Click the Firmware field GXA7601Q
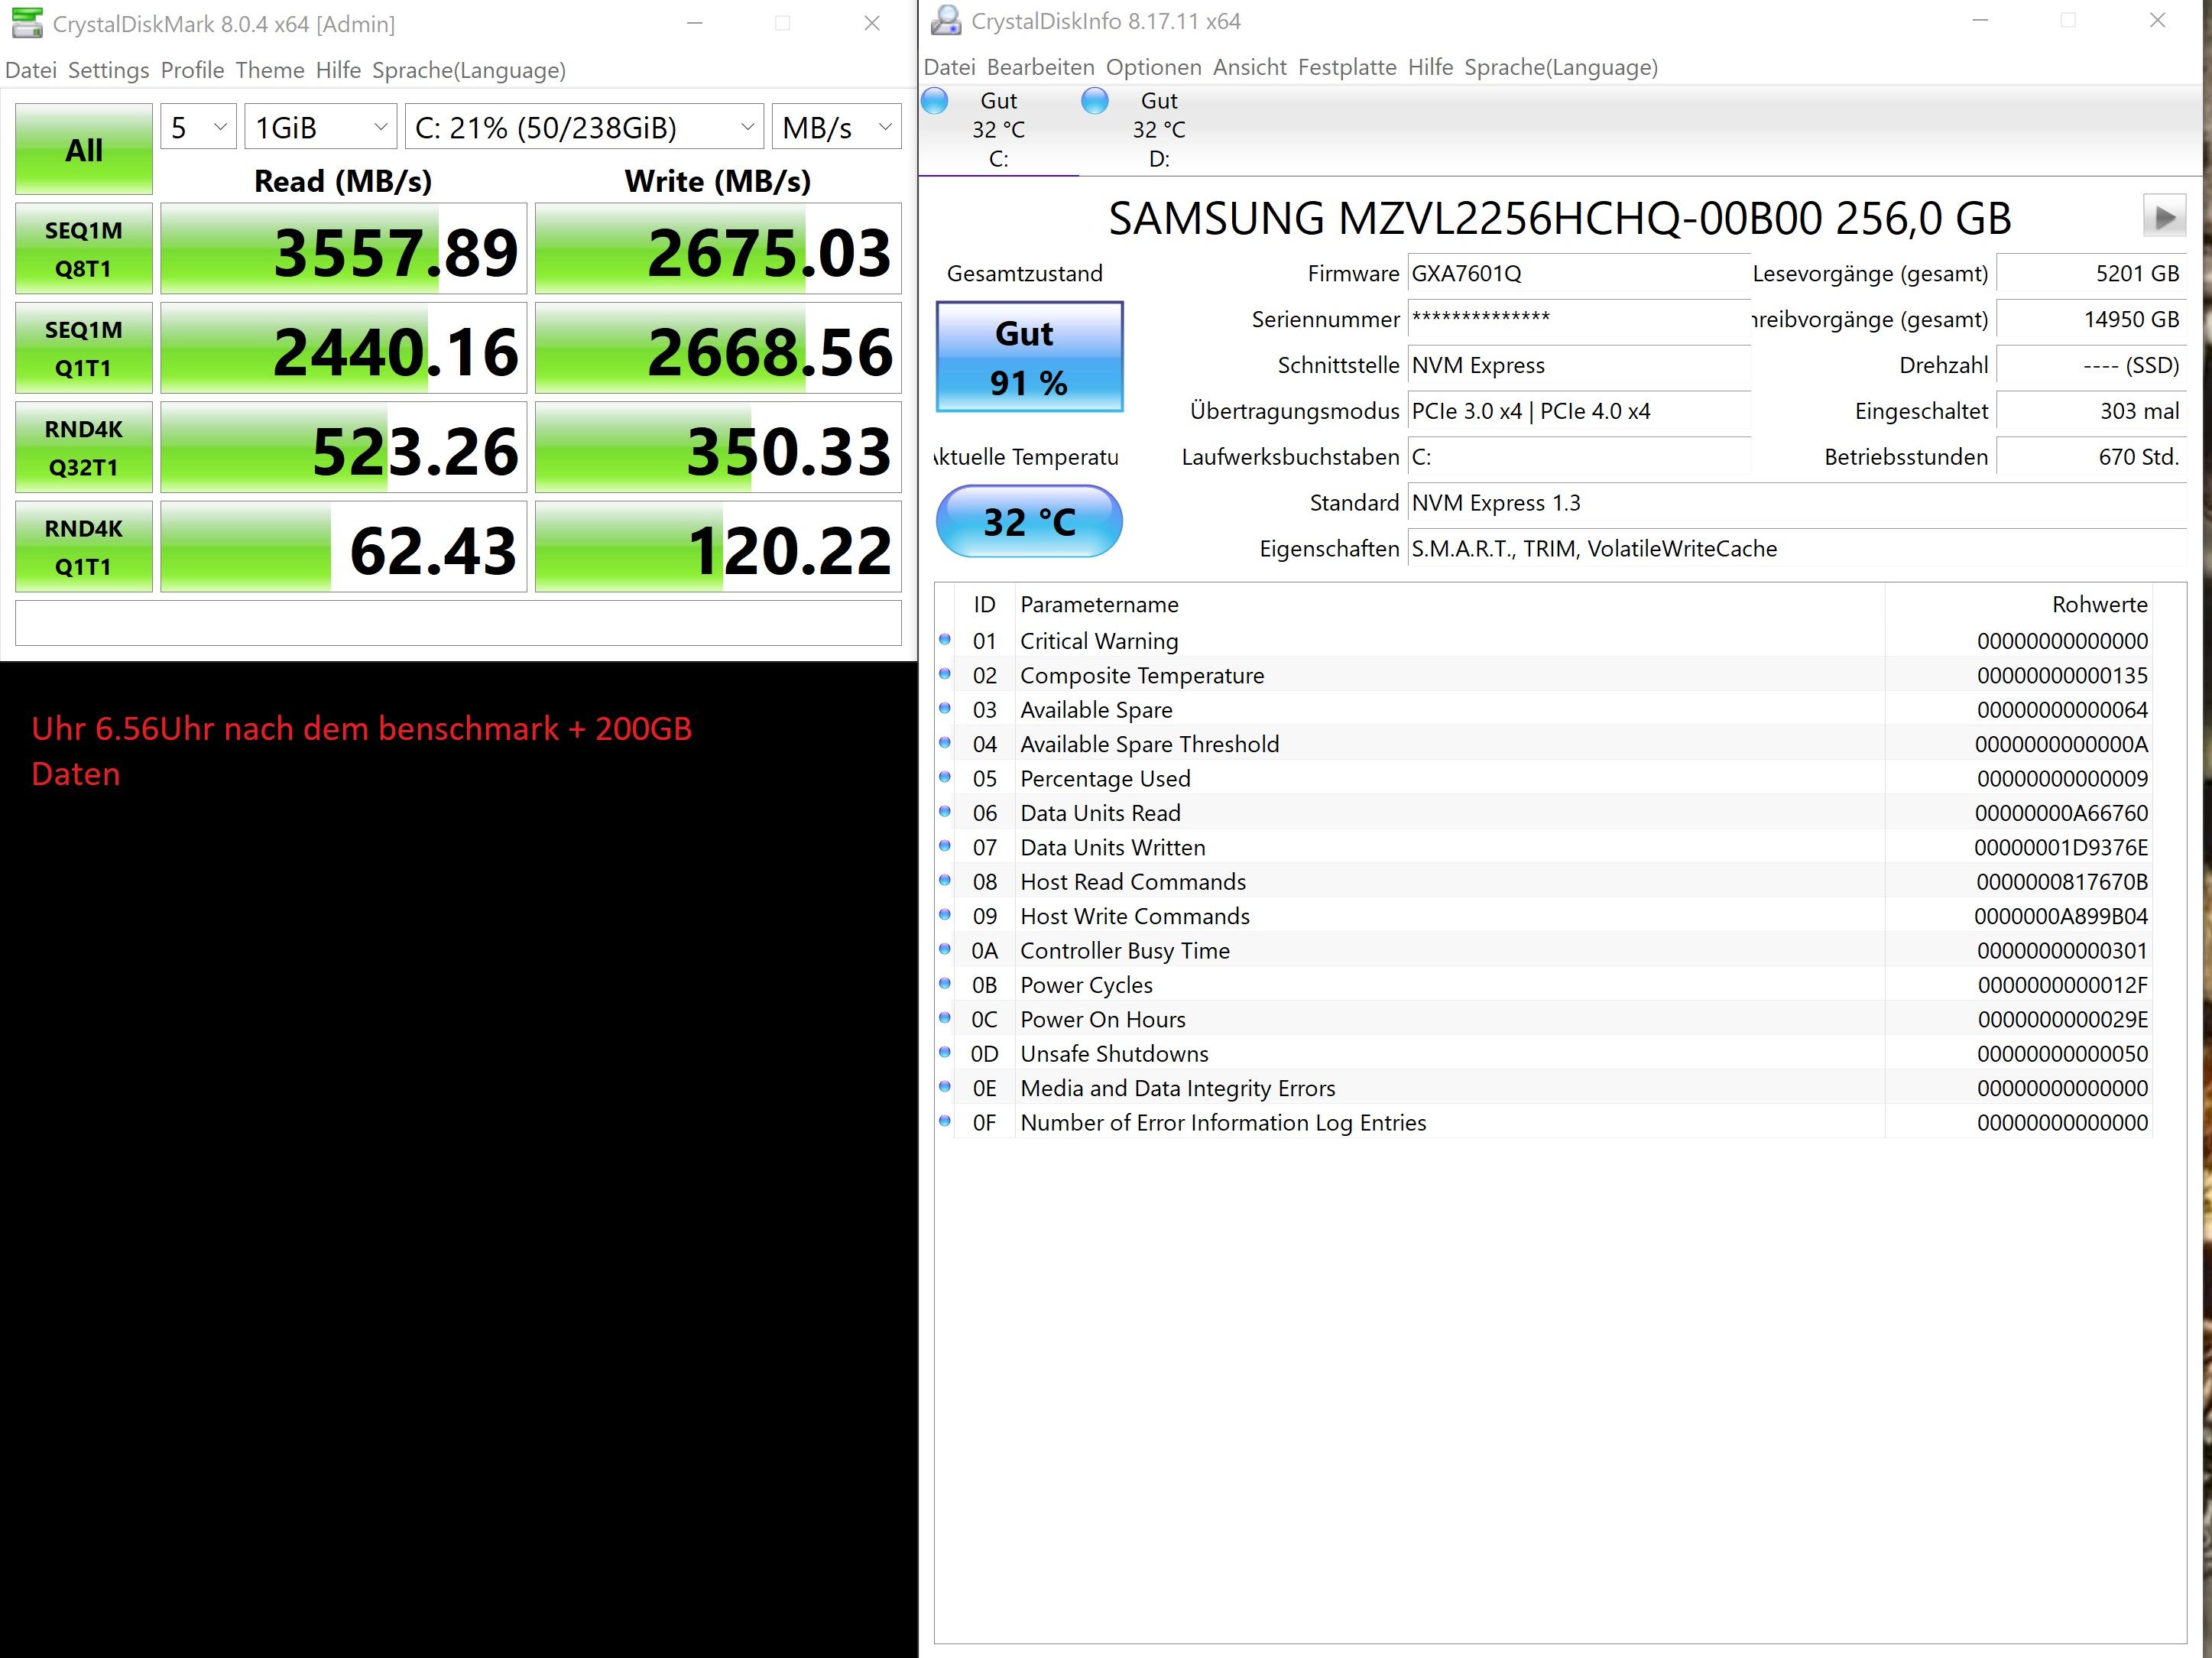Image resolution: width=2212 pixels, height=1658 pixels. click(x=1579, y=273)
